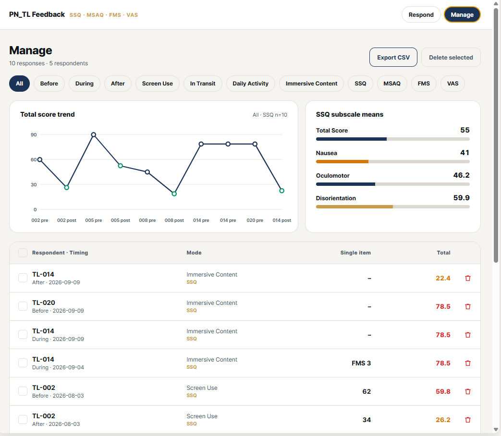Click the green 002 post data point

(x=66, y=187)
